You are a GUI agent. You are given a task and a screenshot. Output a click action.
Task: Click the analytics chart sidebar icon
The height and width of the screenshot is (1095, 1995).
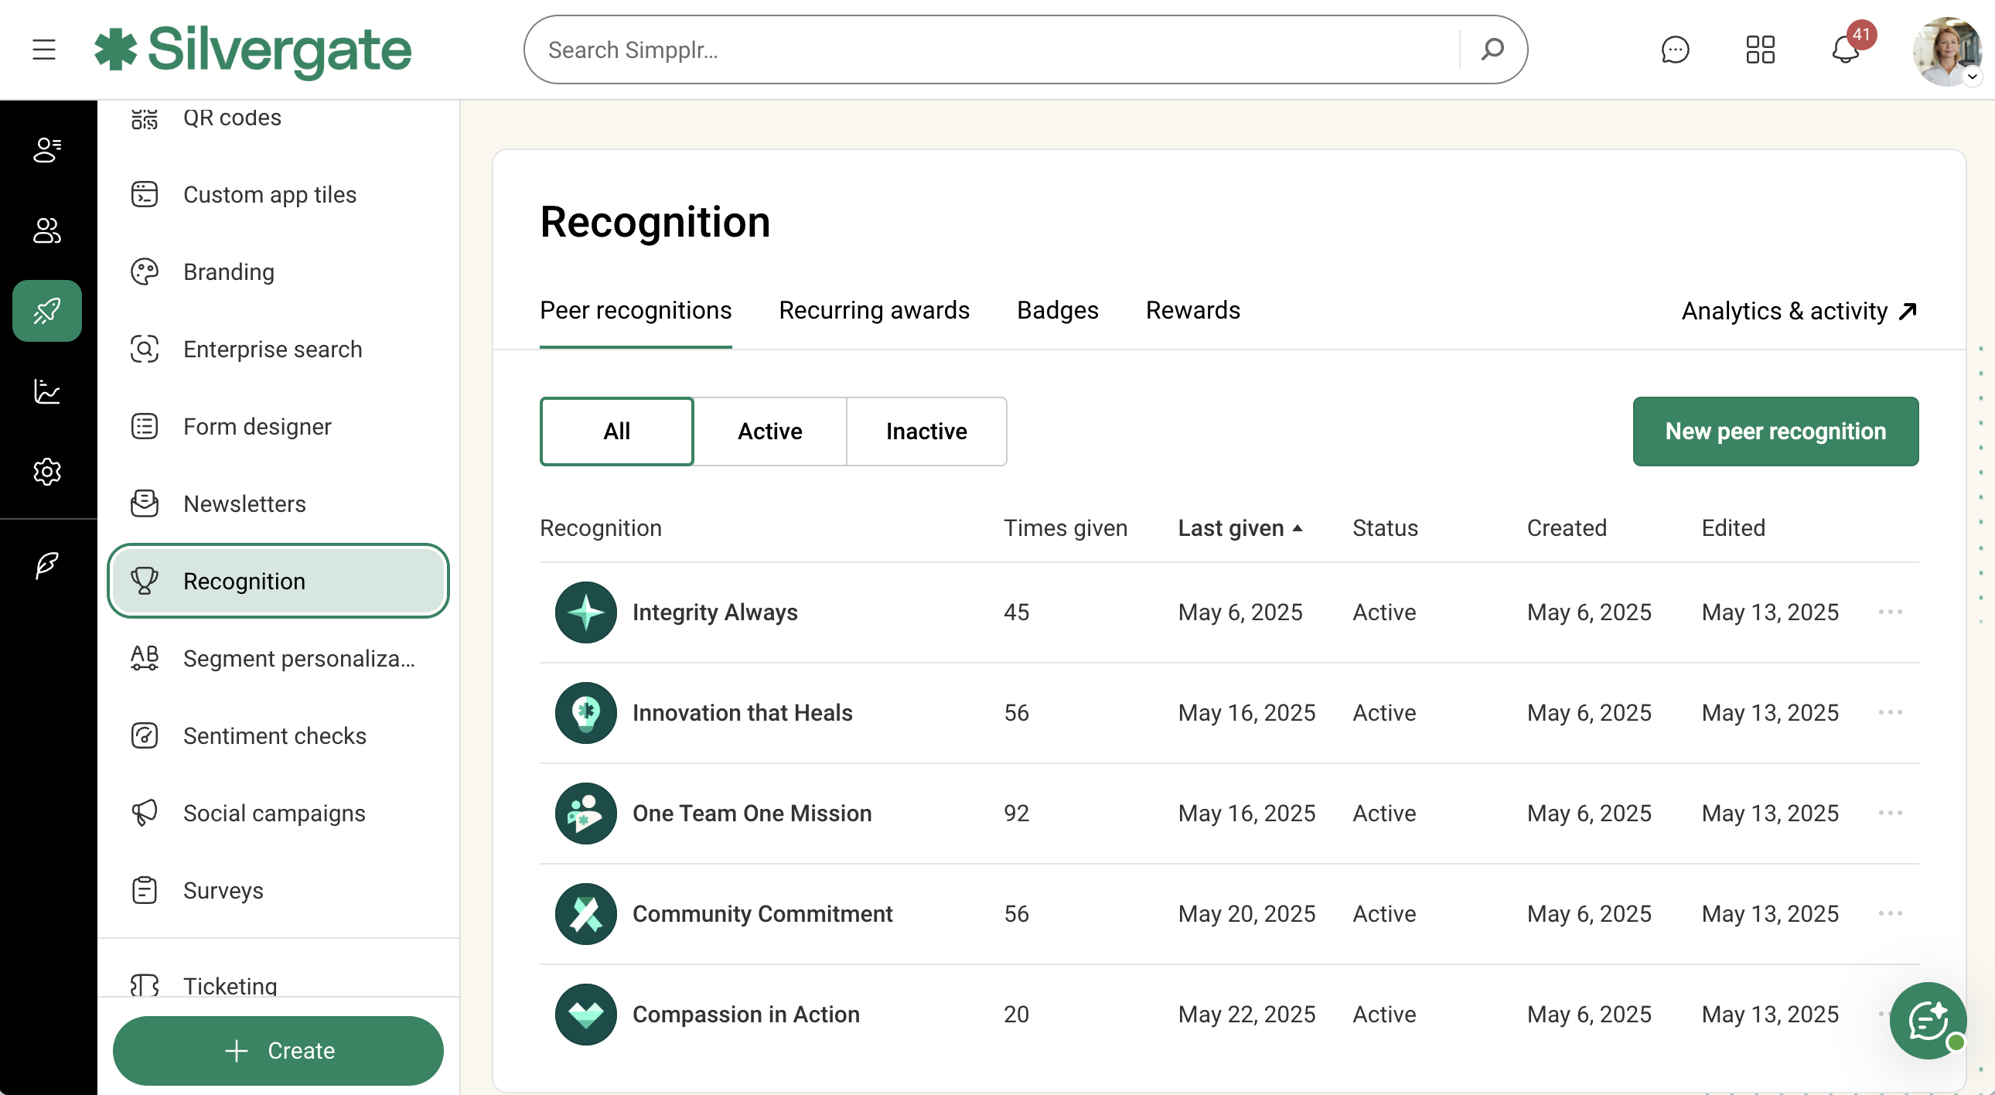[x=47, y=391]
